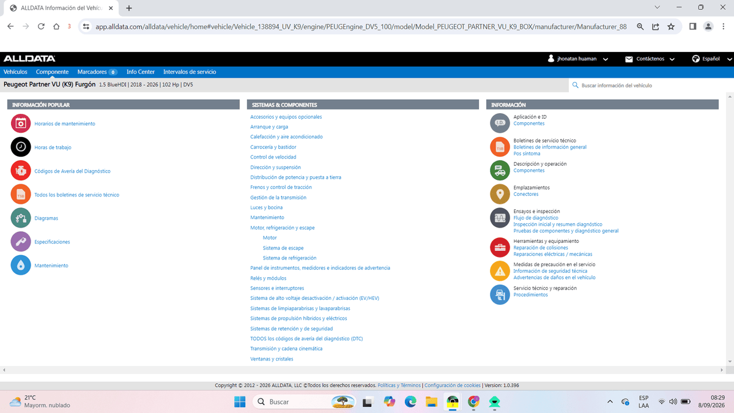Click the Emplazamientos location pin icon

pyautogui.click(x=500, y=194)
